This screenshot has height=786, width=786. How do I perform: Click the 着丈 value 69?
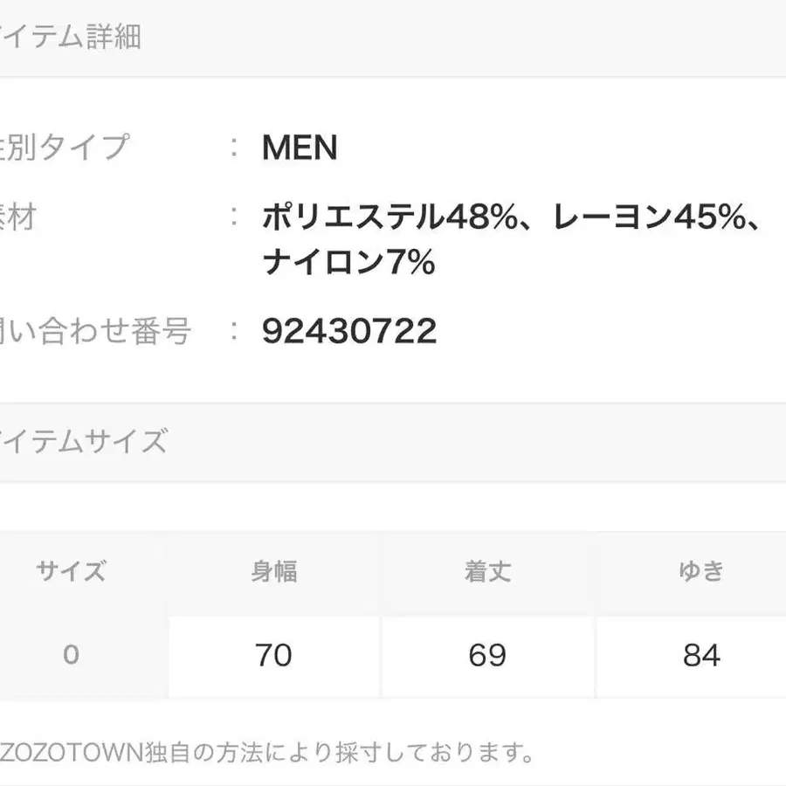pos(487,655)
